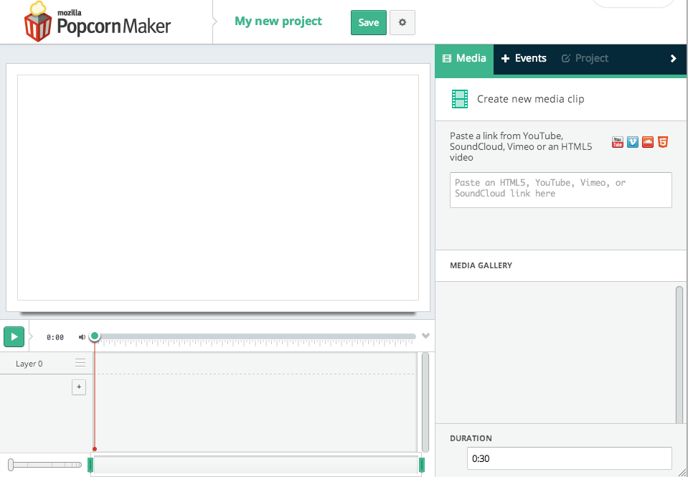Viewport: 688px width, 477px height.
Task: Click the My new project title
Action: click(x=278, y=22)
